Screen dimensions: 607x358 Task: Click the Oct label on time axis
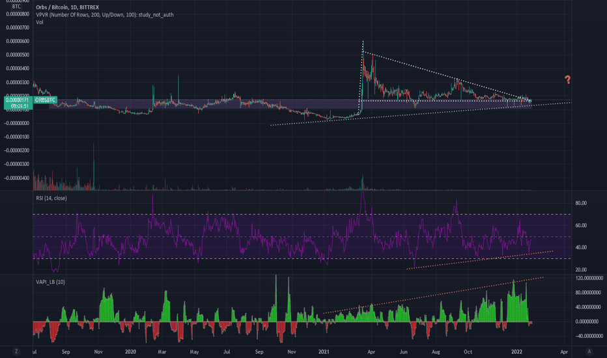pyautogui.click(x=468, y=351)
